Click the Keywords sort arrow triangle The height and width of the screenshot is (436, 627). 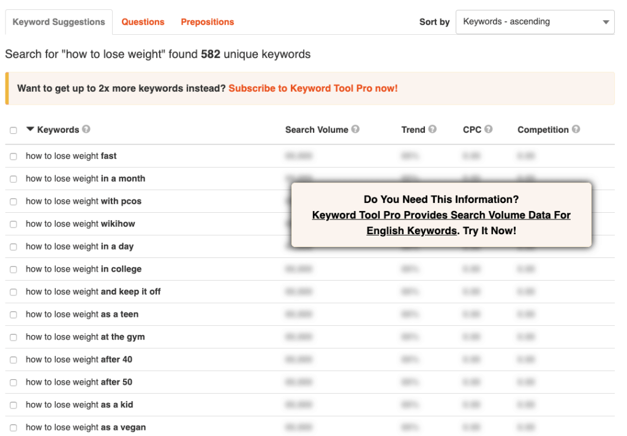[30, 130]
